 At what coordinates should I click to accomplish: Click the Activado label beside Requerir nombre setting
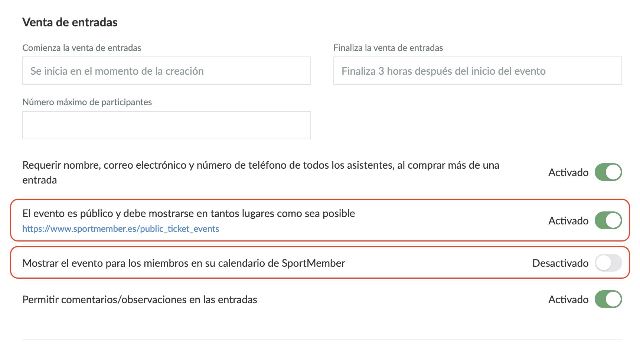568,172
